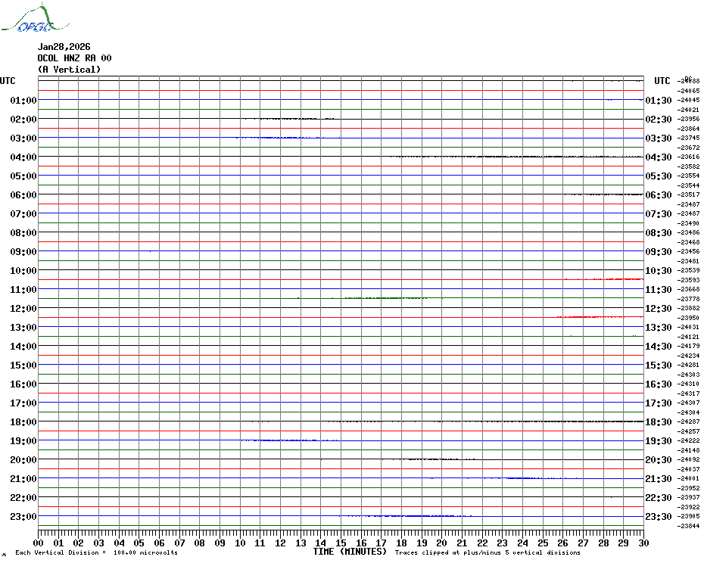The width and height of the screenshot is (704, 563).
Task: Click the TIME (MINUTES) axis title
Action: point(350,552)
